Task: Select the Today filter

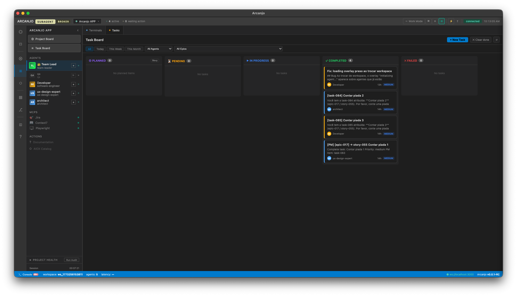Action: pyautogui.click(x=100, y=49)
